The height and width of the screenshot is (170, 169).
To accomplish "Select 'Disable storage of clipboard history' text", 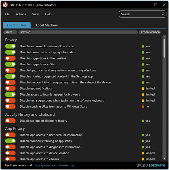I will [43, 121].
